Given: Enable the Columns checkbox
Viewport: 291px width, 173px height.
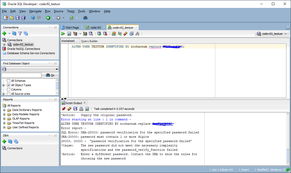Looking at the screenshot, I should 9,90.
